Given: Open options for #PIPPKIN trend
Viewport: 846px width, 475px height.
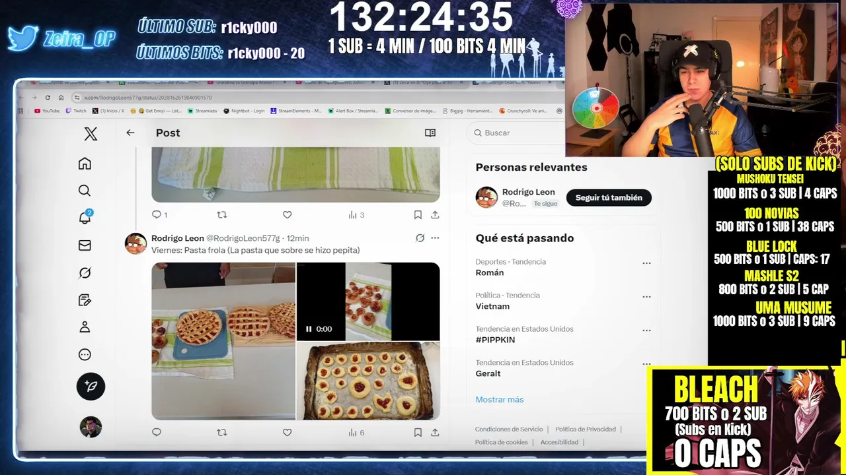Looking at the screenshot, I should click(646, 331).
